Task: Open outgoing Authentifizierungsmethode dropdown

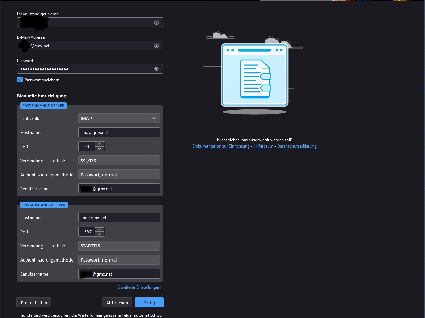Action: 119,260
